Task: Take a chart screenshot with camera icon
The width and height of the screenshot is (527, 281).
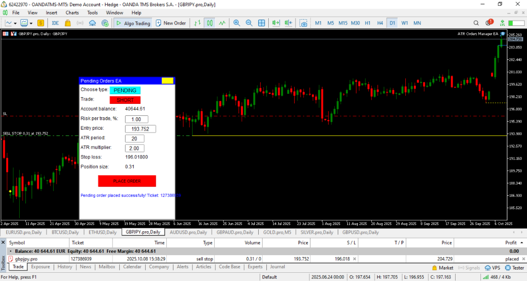Action: point(303,23)
